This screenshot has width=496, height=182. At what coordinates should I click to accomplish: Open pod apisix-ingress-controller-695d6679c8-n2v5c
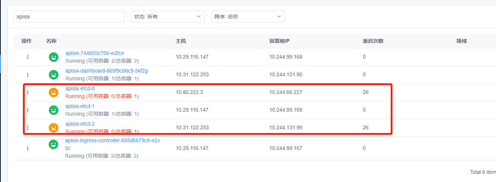(x=112, y=144)
